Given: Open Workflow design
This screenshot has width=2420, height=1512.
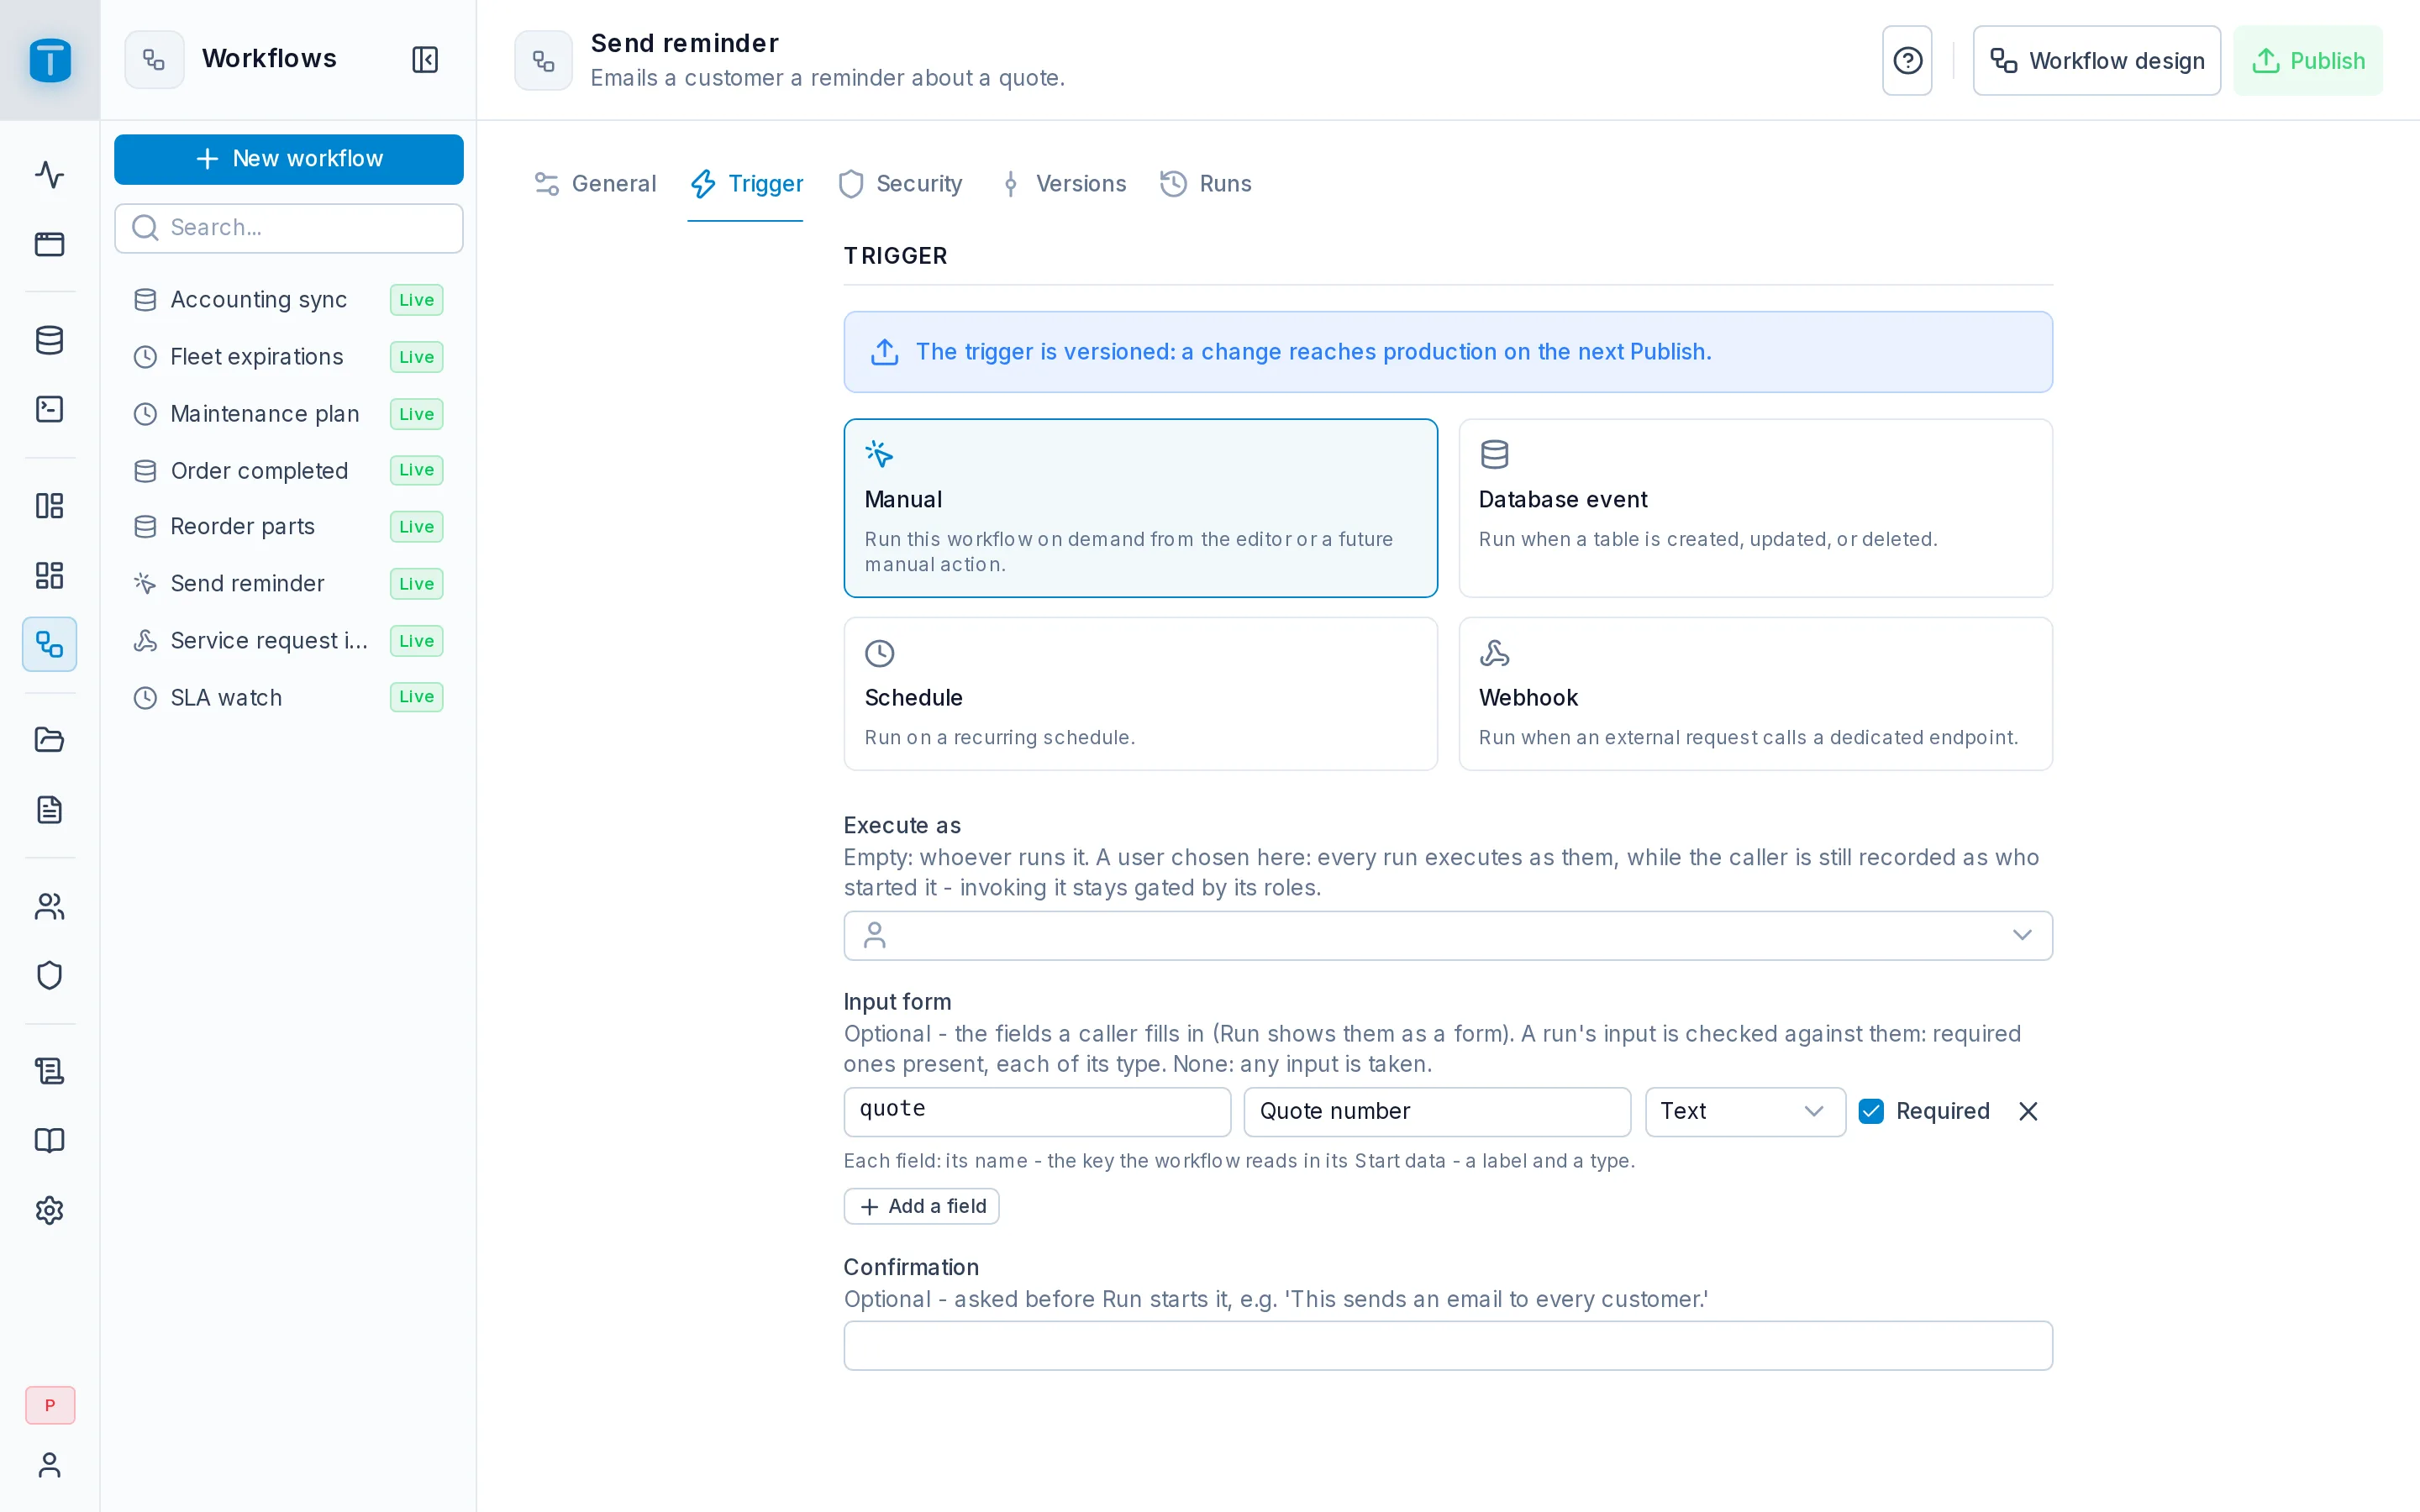Looking at the screenshot, I should (x=2096, y=61).
